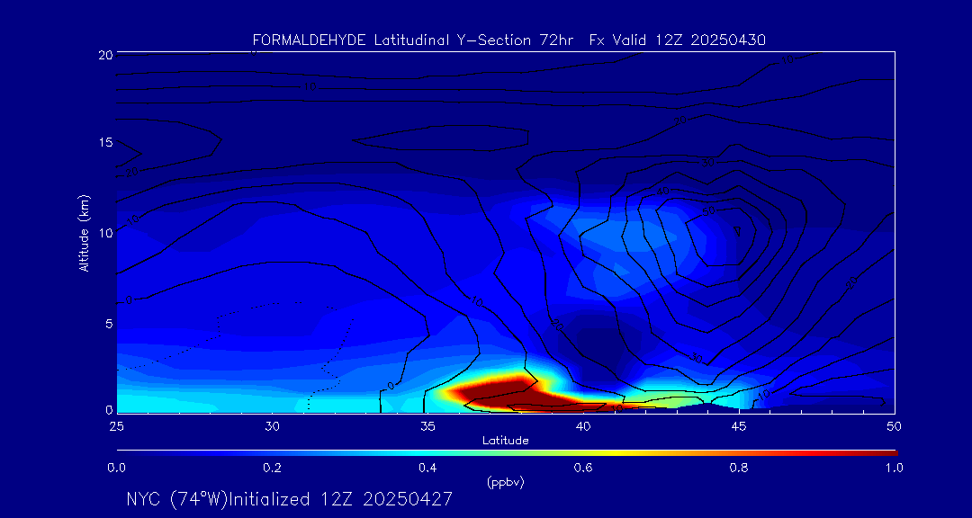
Task: Click the 0.8 color scale label
Action: point(739,468)
